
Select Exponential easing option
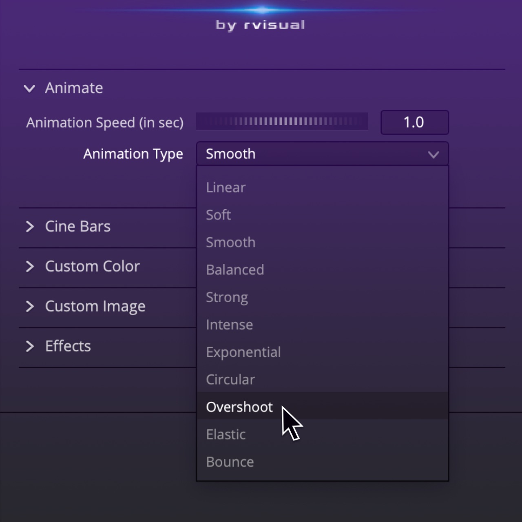[243, 352]
